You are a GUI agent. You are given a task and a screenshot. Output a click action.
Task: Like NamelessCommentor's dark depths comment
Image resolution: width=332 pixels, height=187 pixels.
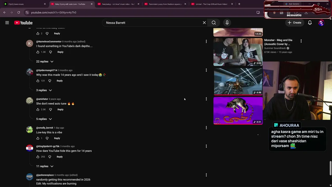[x=38, y=52]
